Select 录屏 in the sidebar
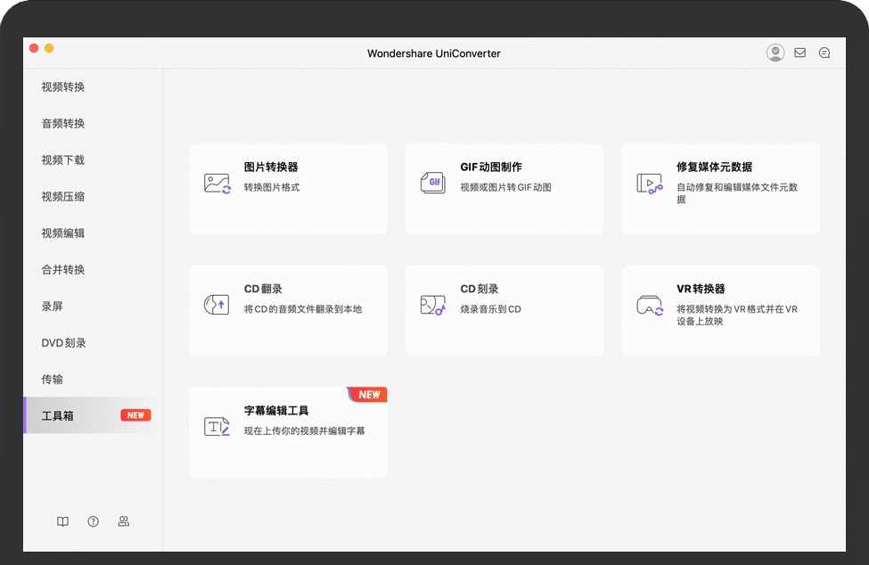Viewport: 869px width, 565px height. [x=53, y=307]
